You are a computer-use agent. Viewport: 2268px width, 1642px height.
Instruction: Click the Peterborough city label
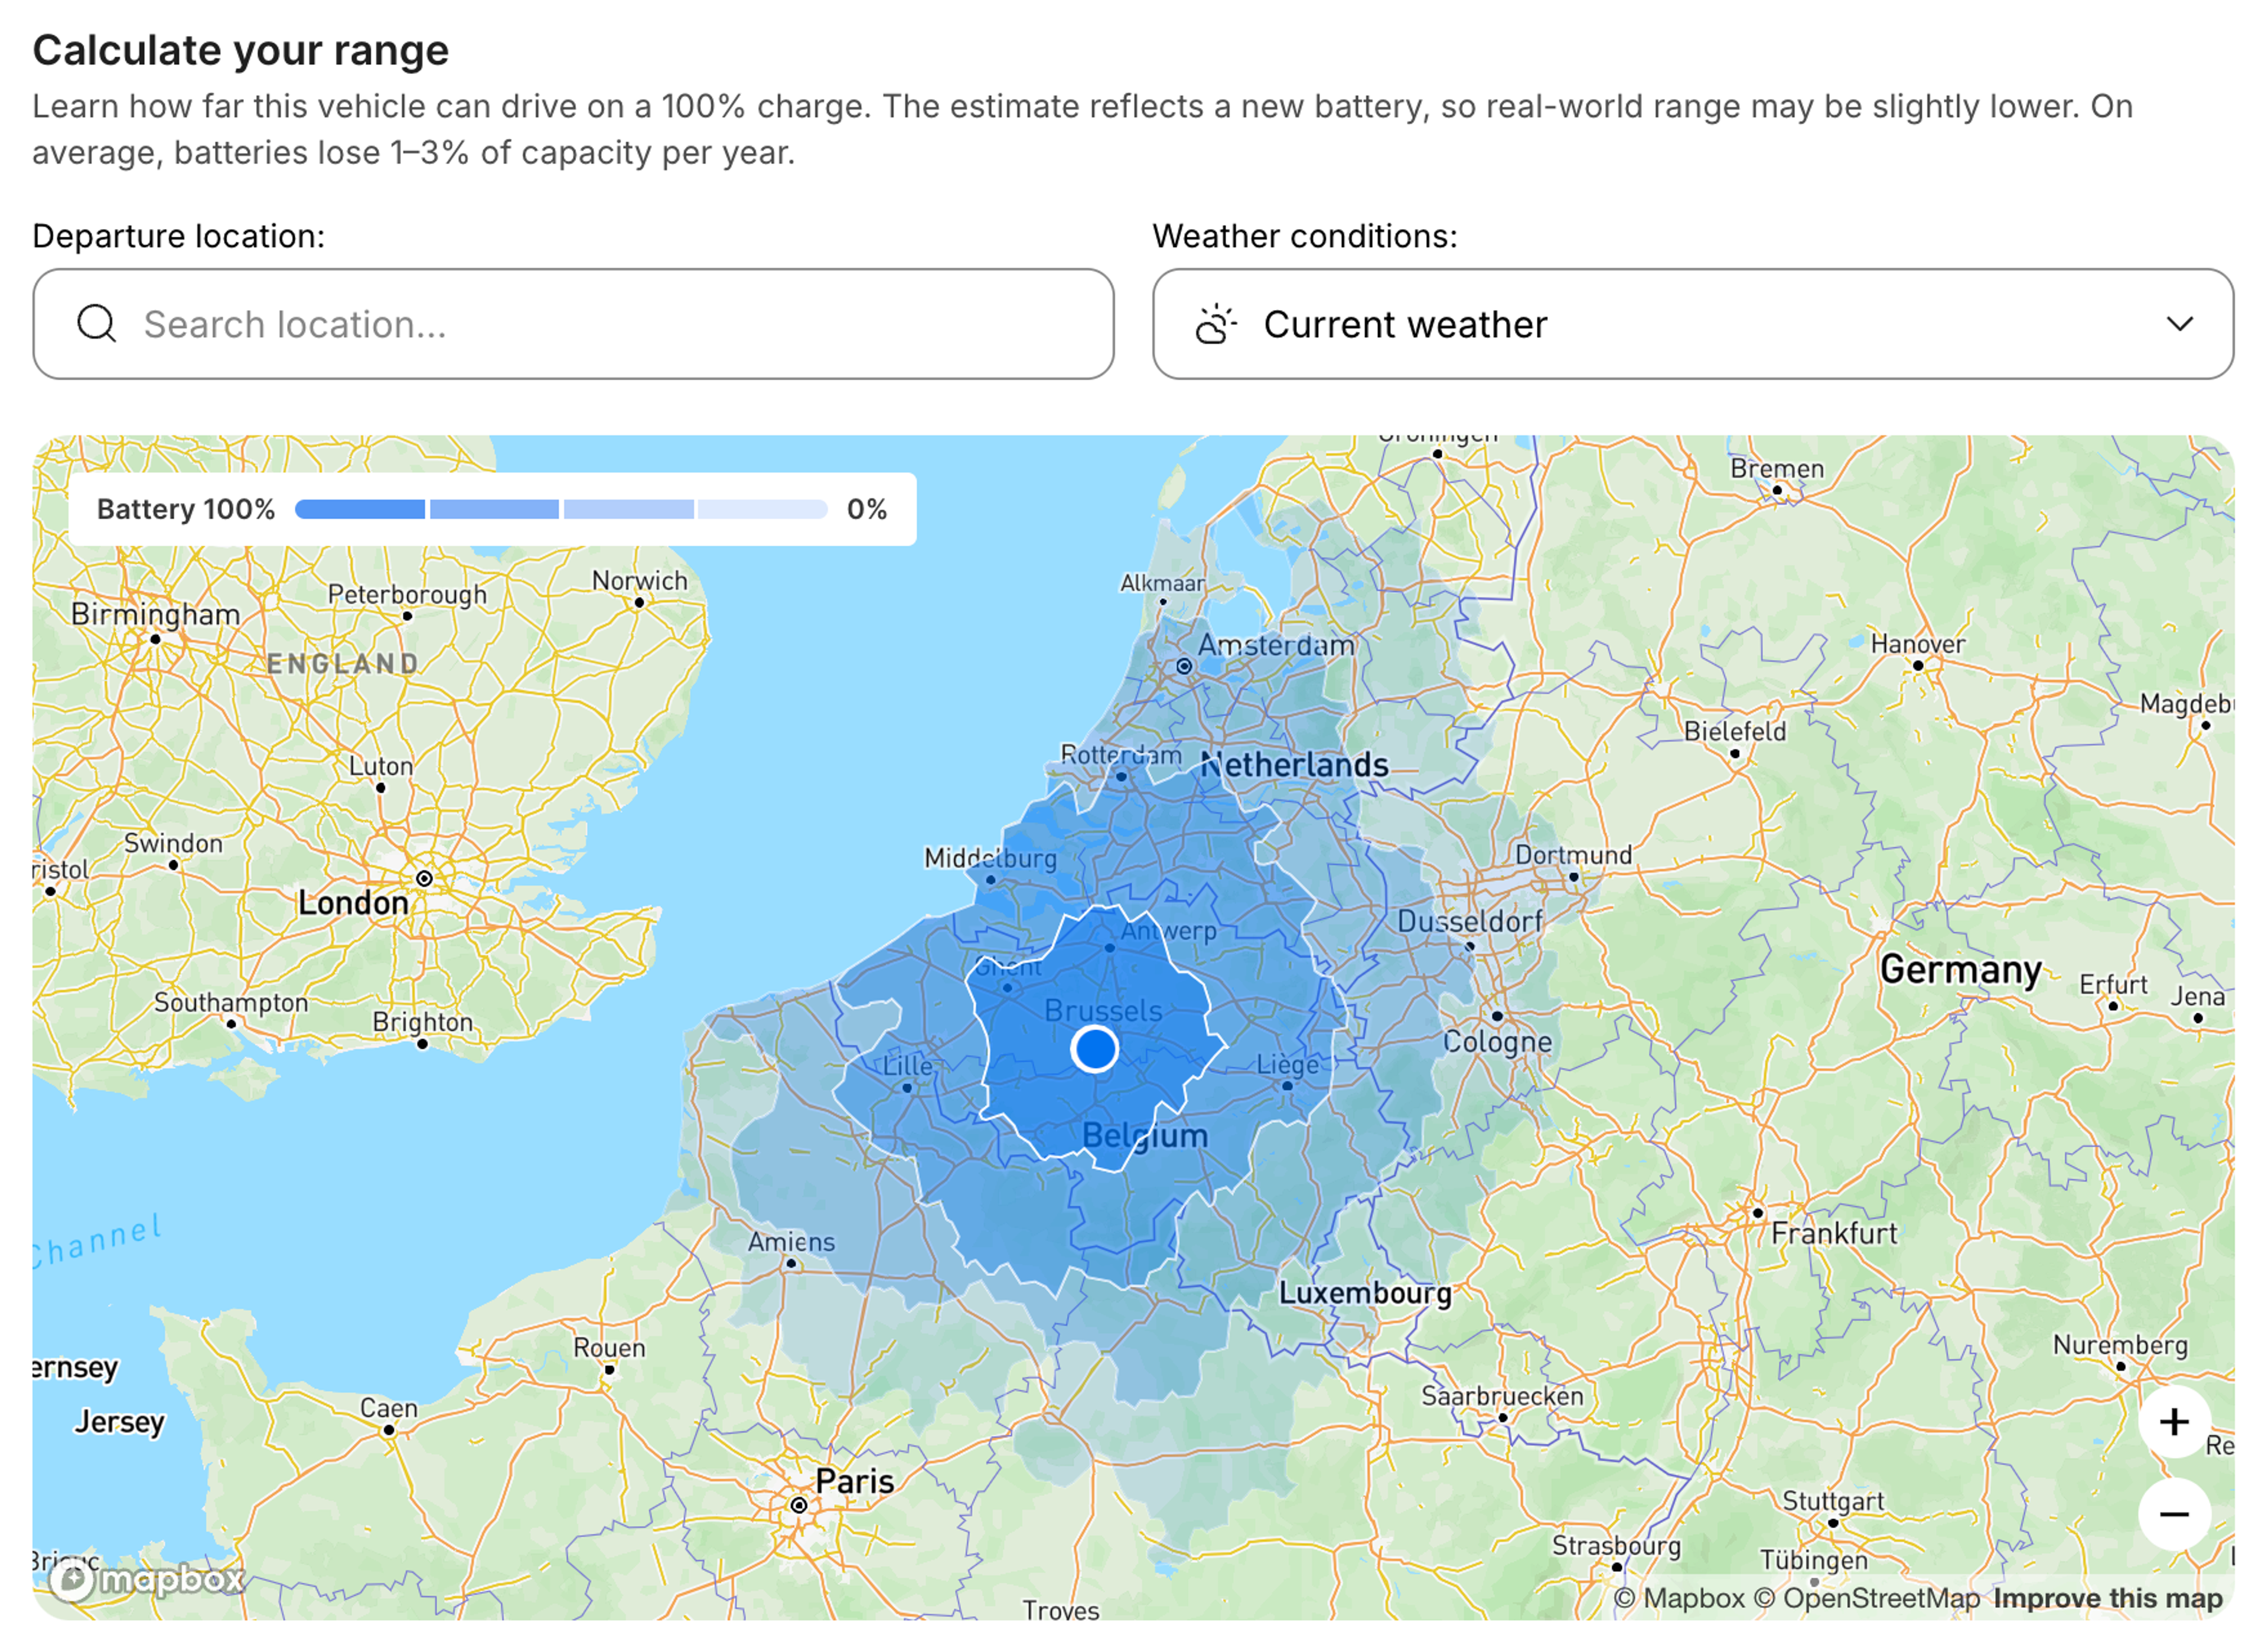tap(407, 595)
